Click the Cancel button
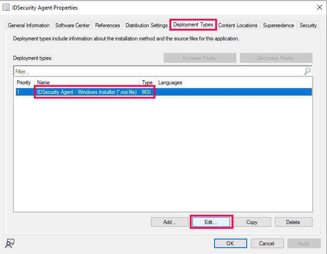 point(267,244)
